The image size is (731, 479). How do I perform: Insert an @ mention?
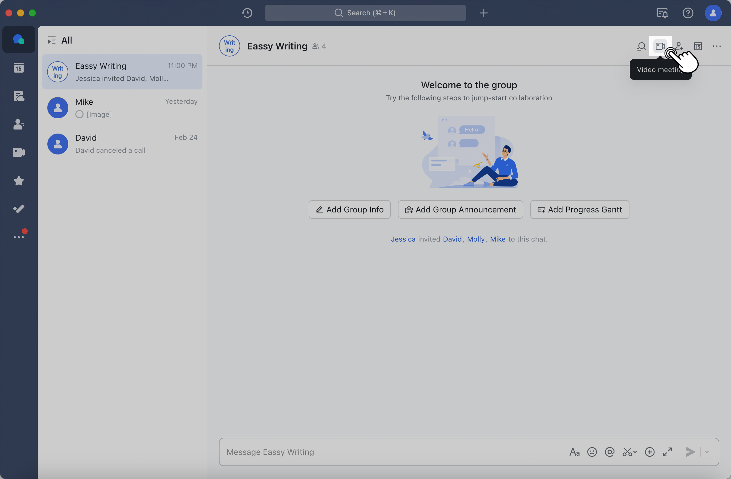[x=609, y=452]
